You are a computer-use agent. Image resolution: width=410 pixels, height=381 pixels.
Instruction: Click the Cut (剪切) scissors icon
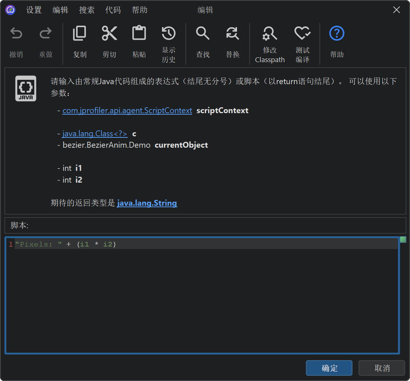(109, 34)
